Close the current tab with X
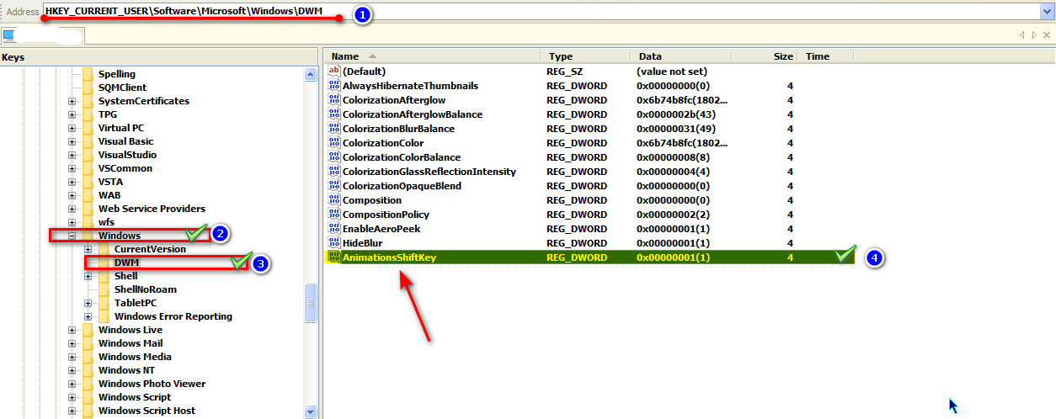The width and height of the screenshot is (1056, 419). point(1047,35)
